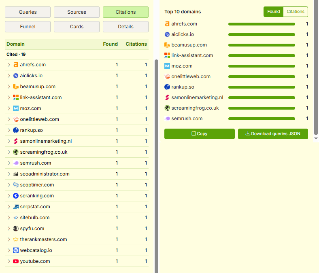The width and height of the screenshot is (319, 273).
Task: Expand the semrush.com row chevron
Action: pyautogui.click(x=9, y=163)
